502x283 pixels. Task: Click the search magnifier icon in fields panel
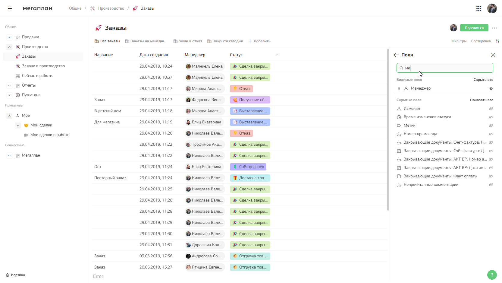click(x=401, y=68)
